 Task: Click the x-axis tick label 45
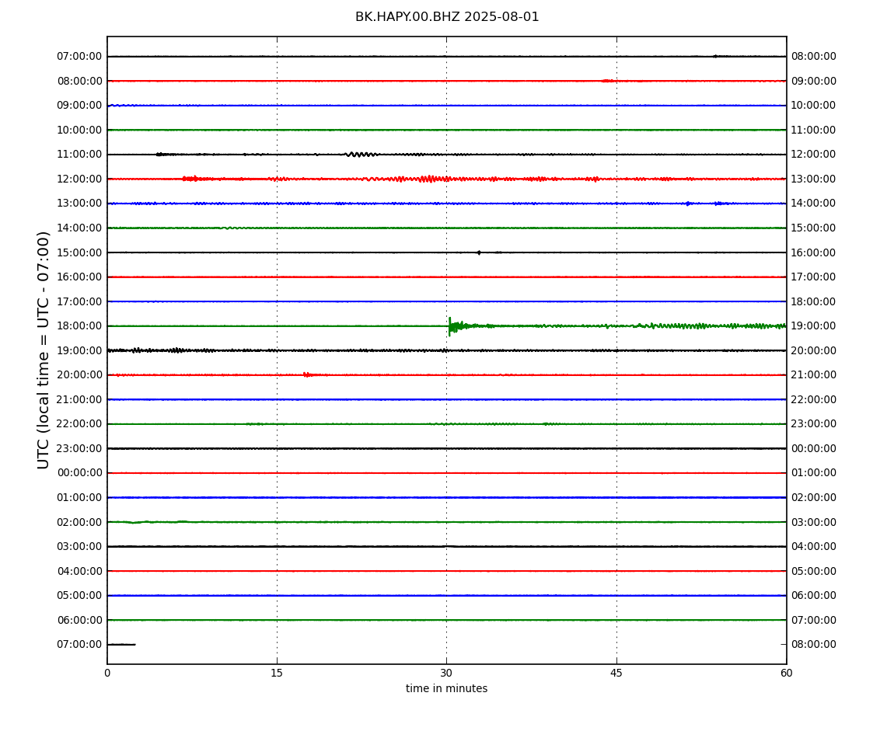pos(616,673)
